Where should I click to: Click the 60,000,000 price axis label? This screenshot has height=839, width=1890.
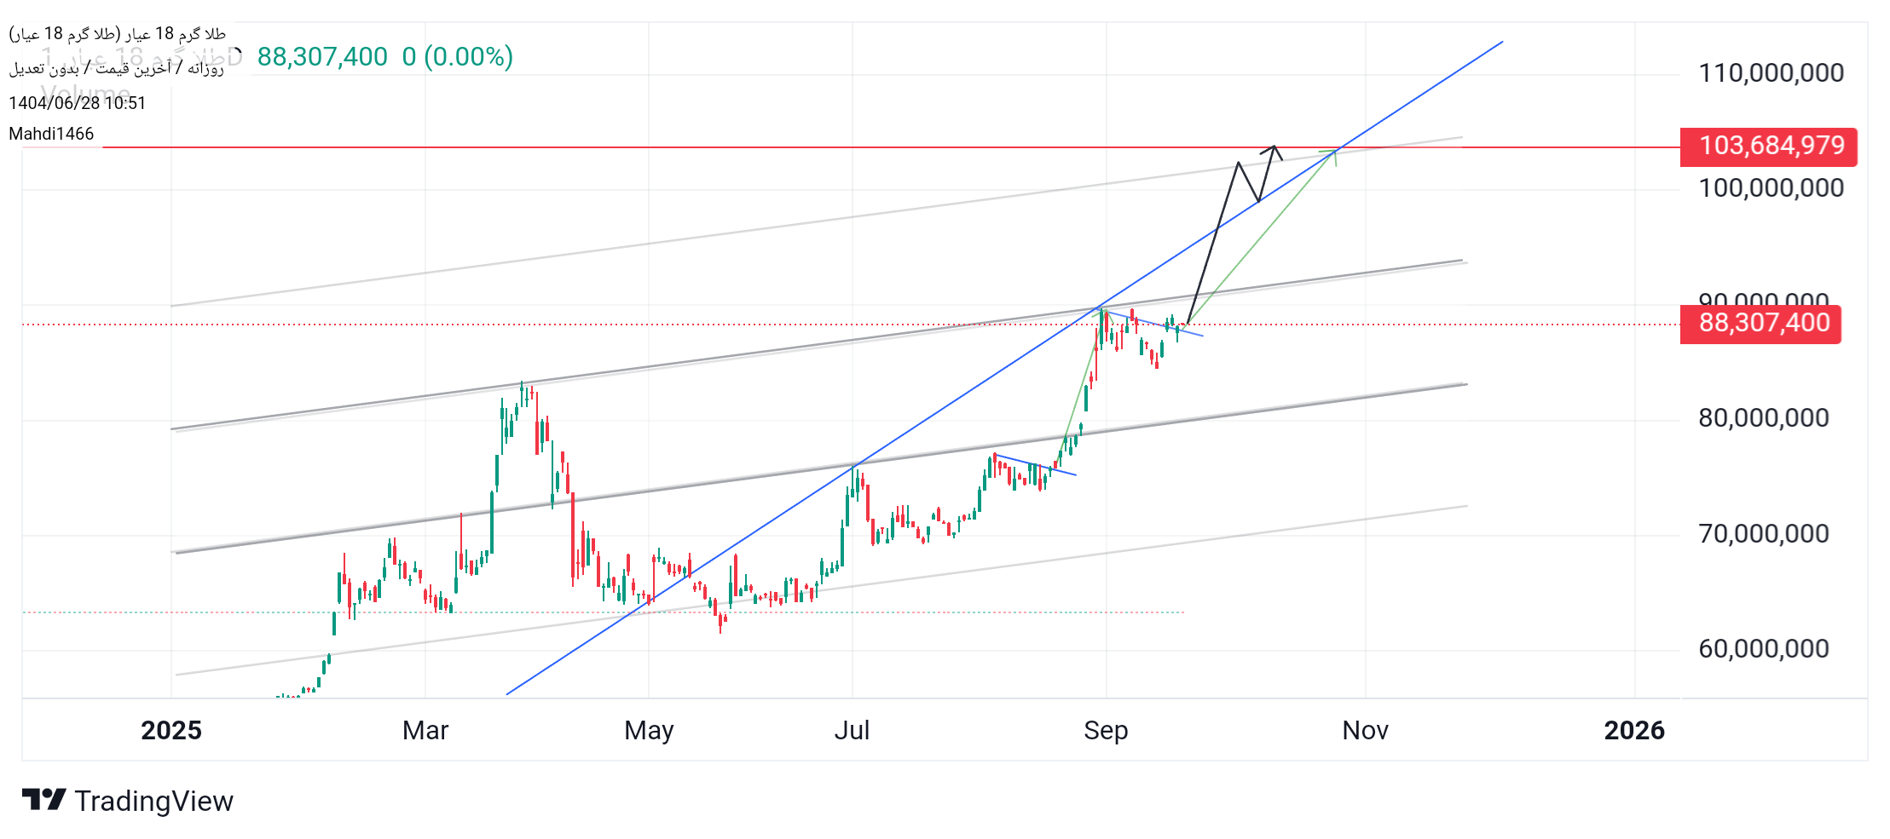click(x=1763, y=649)
